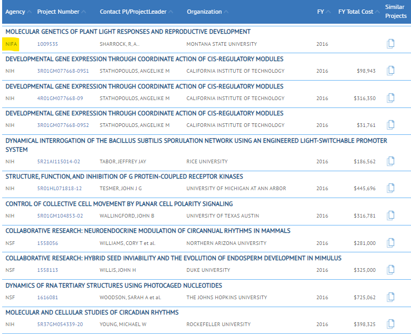This screenshot has width=411, height=334.
Task: Open Molecular and Cellular Studies of Circadian Rhythms
Action: 92,312
